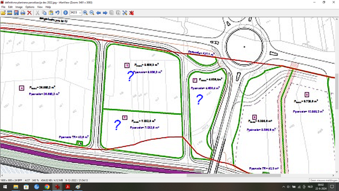This screenshot has width=339, height=191.
Task: Save the image with the floppy disk icon
Action: (16, 13)
